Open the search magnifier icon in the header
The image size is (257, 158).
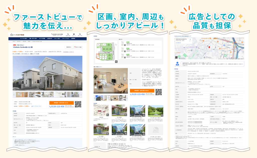[80, 34]
